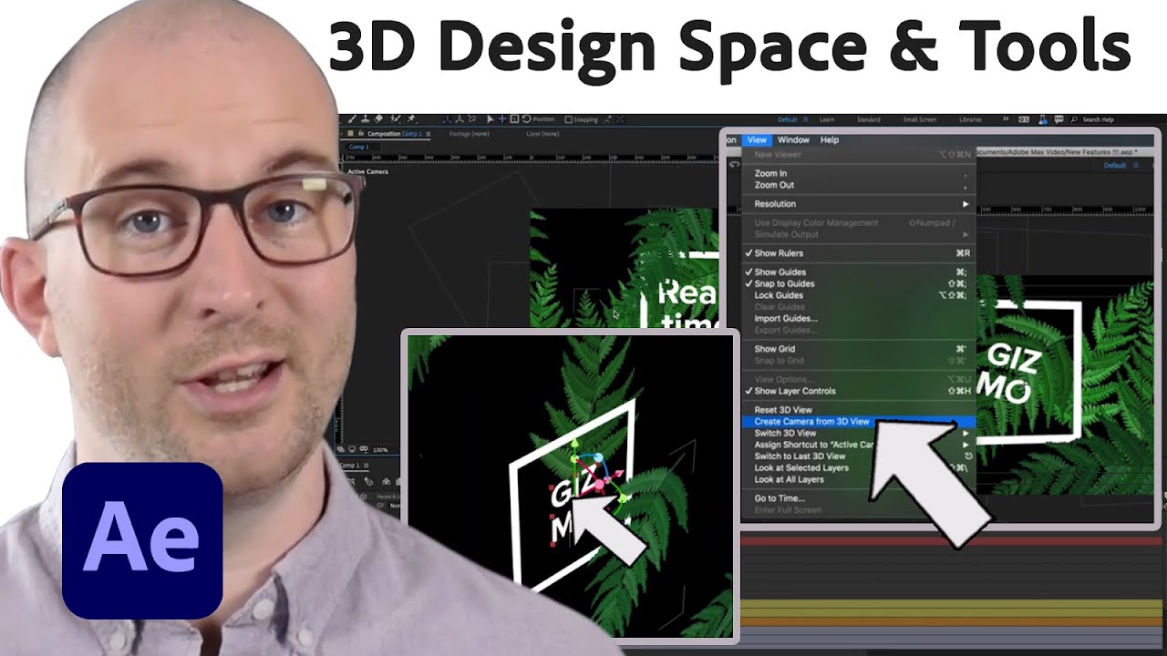Toggle Snap to Guides checkmark item
This screenshot has width=1167, height=656.
[859, 283]
